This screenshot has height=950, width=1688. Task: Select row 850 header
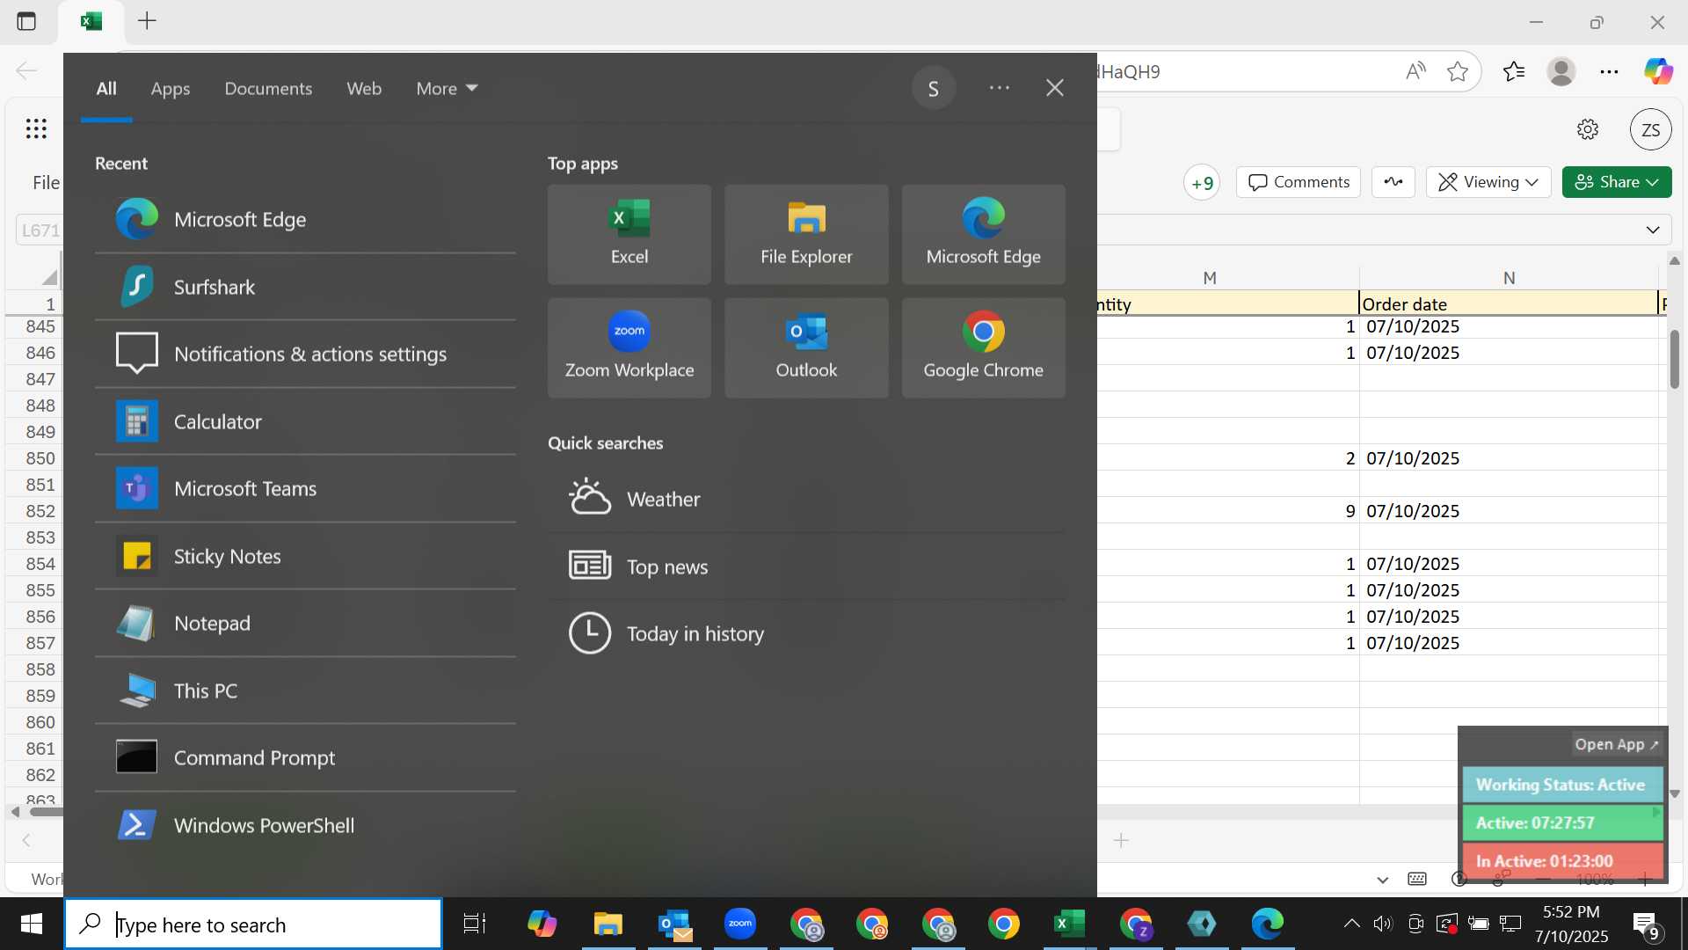coord(35,458)
